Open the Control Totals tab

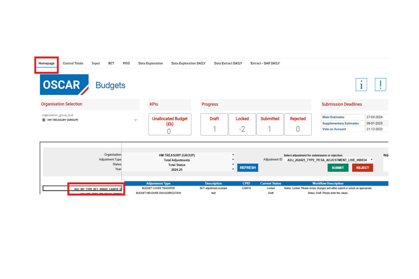coord(73,63)
